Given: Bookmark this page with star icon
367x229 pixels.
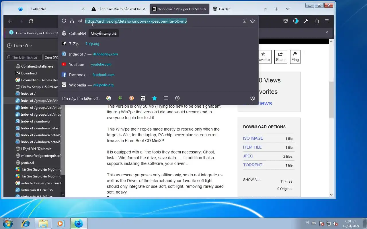Looking at the screenshot, I should pos(253,21).
